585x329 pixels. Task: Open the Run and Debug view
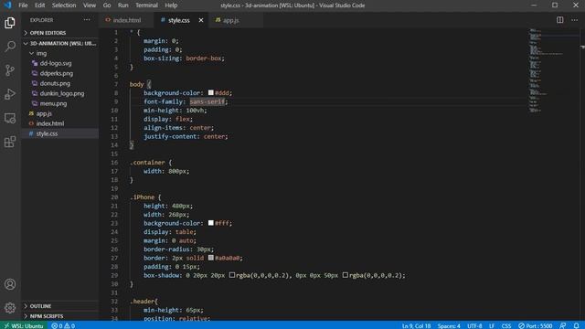coord(10,94)
